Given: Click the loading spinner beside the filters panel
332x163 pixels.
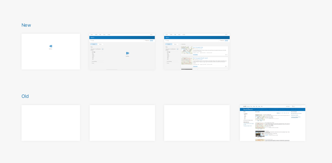Looking at the screenshot, I should (127, 53).
